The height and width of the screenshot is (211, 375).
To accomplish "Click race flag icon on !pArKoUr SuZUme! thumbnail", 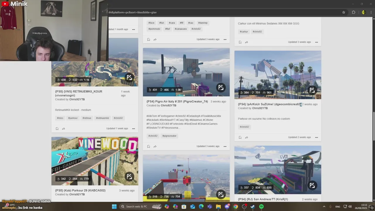I will pyautogui.click(x=312, y=90).
